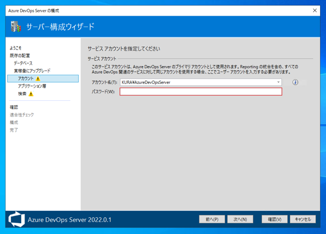326x234 pixels.
Task: Click the warning icon next to 検索
Action: (x=31, y=94)
